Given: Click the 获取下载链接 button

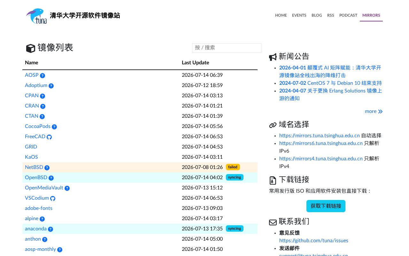Looking at the screenshot, I should (326, 206).
